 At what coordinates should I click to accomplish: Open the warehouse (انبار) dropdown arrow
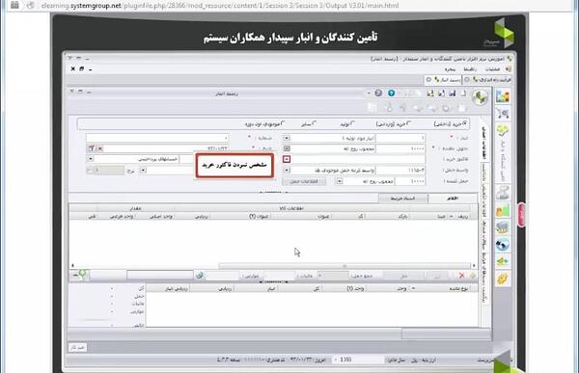[287, 138]
